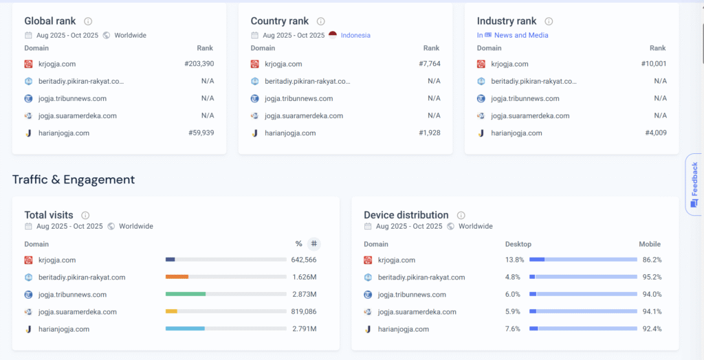The height and width of the screenshot is (360, 704).
Task: Click the calendar icon in Total visits card
Action: (29, 226)
